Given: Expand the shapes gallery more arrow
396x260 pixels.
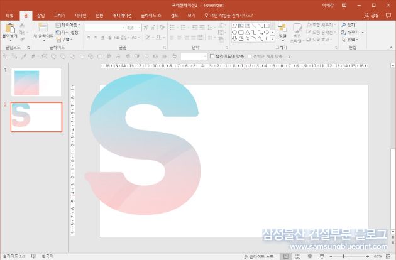Looking at the screenshot, I should [x=273, y=39].
